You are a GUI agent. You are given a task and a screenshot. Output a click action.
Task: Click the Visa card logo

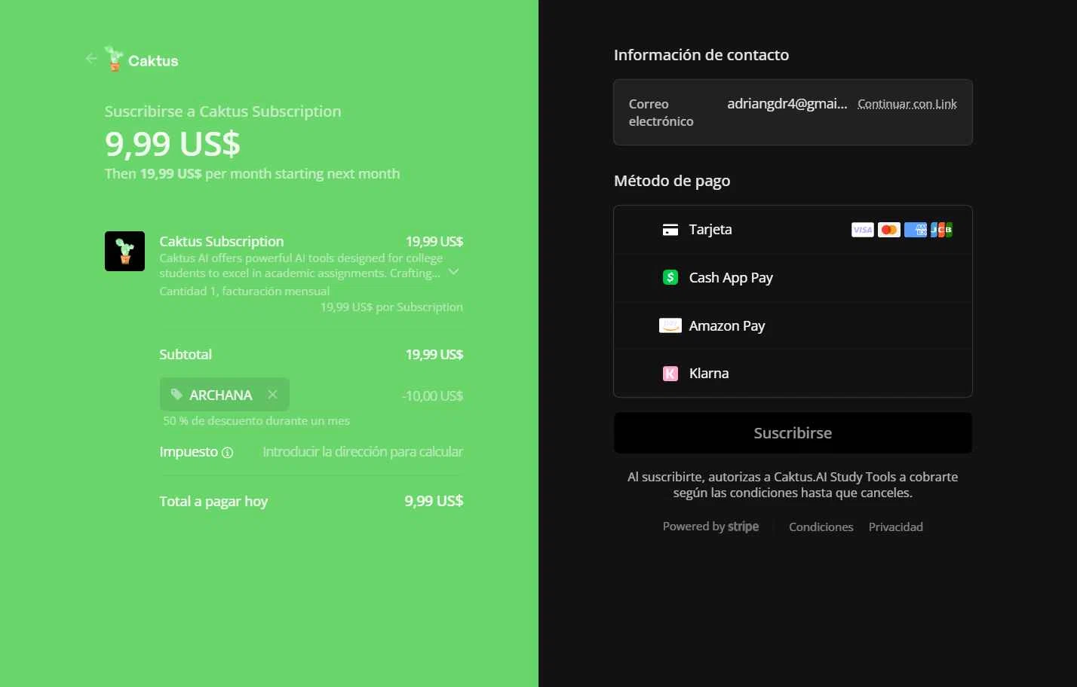pyautogui.click(x=862, y=230)
